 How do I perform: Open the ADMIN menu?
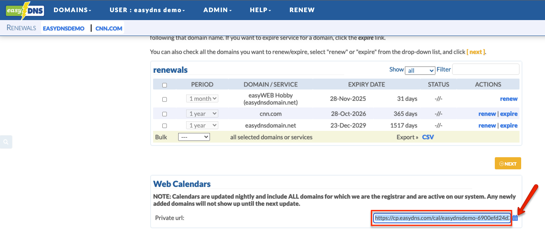217,10
